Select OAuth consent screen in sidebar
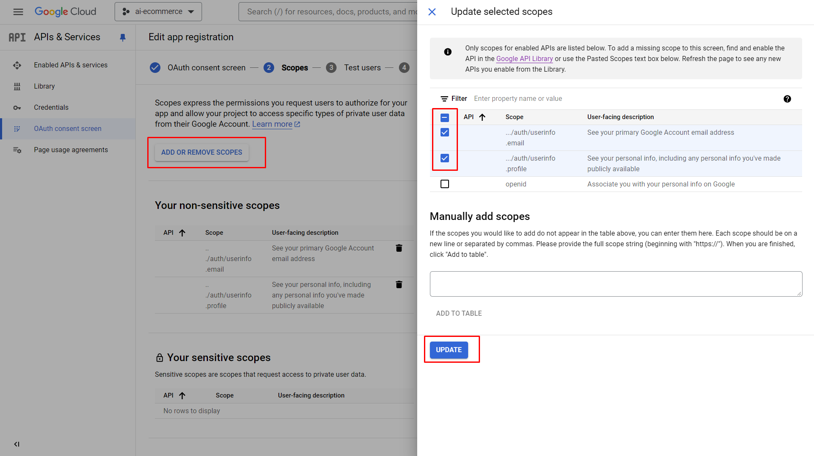Screen dimensions: 814x456 pos(67,128)
